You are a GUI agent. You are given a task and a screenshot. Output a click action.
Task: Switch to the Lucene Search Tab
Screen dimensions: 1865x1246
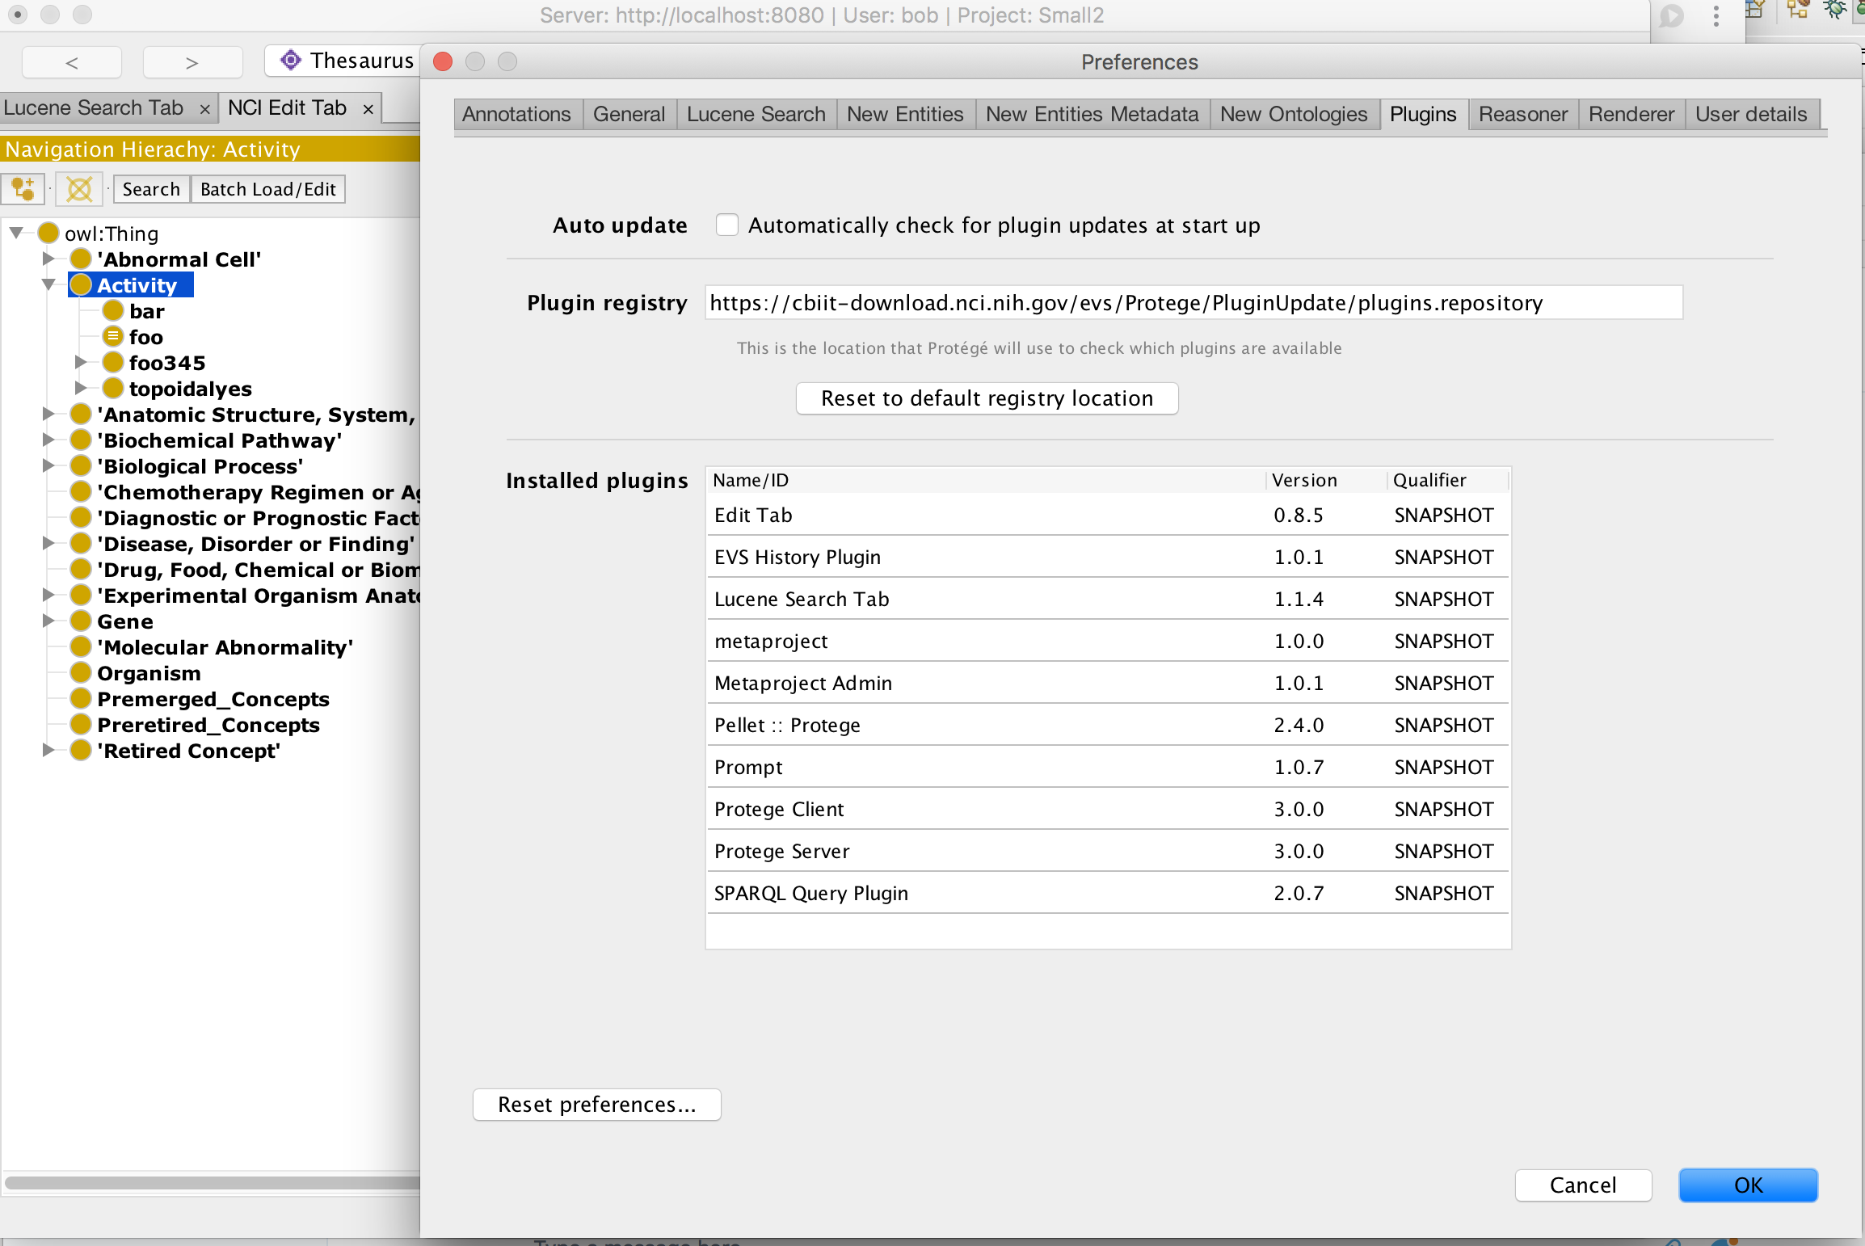(94, 107)
